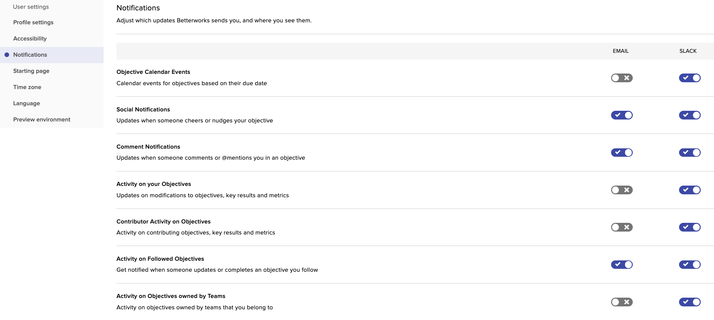The width and height of the screenshot is (714, 320).
Task: Click the Social Notifications title
Action: [143, 109]
